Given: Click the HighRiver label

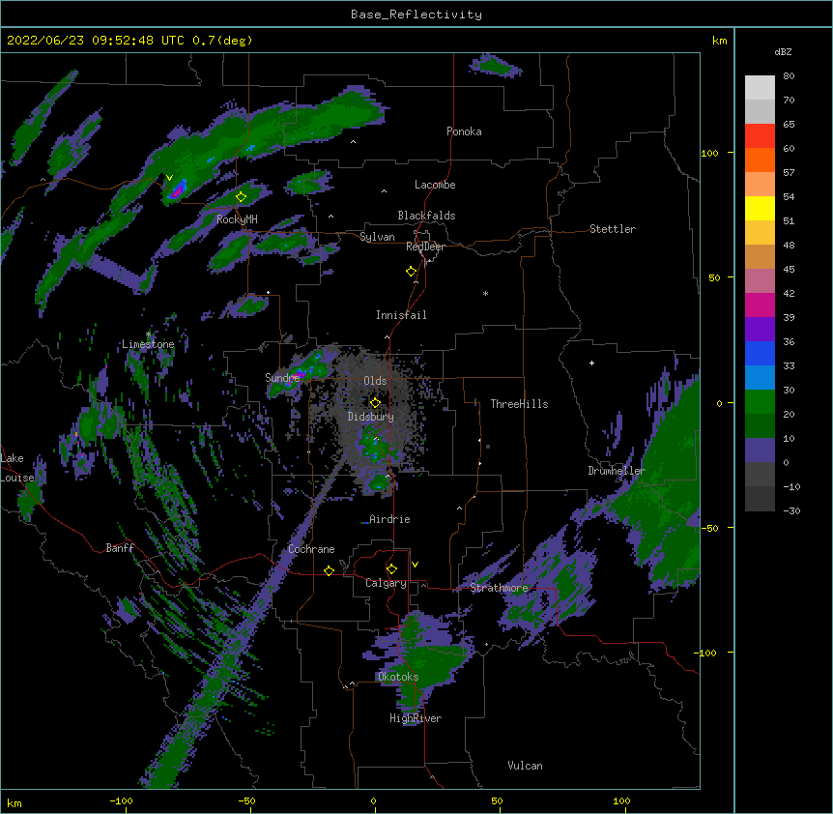Looking at the screenshot, I should point(416,718).
